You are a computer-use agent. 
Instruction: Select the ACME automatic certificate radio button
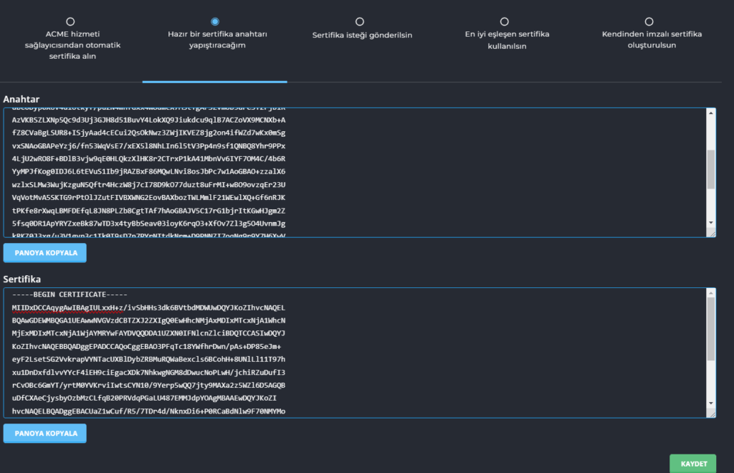point(70,21)
